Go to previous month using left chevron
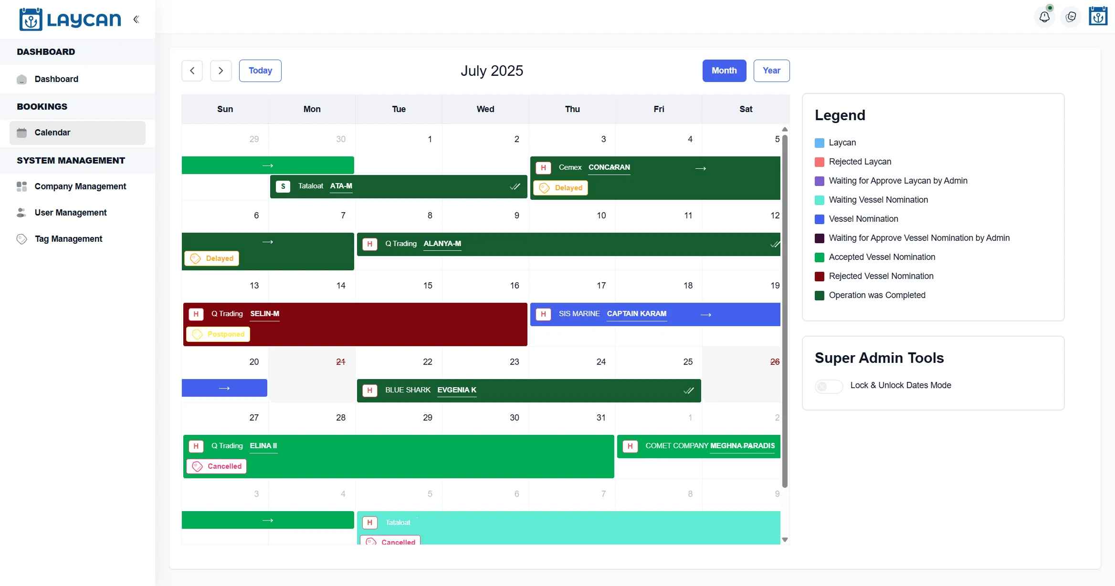This screenshot has height=586, width=1115. click(x=192, y=71)
